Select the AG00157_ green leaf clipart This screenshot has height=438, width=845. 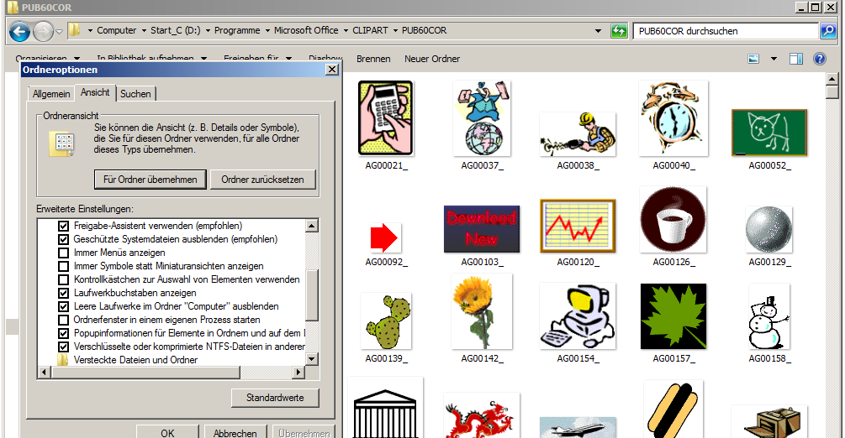tap(673, 316)
